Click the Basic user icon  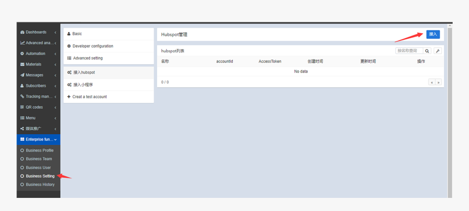pos(69,34)
